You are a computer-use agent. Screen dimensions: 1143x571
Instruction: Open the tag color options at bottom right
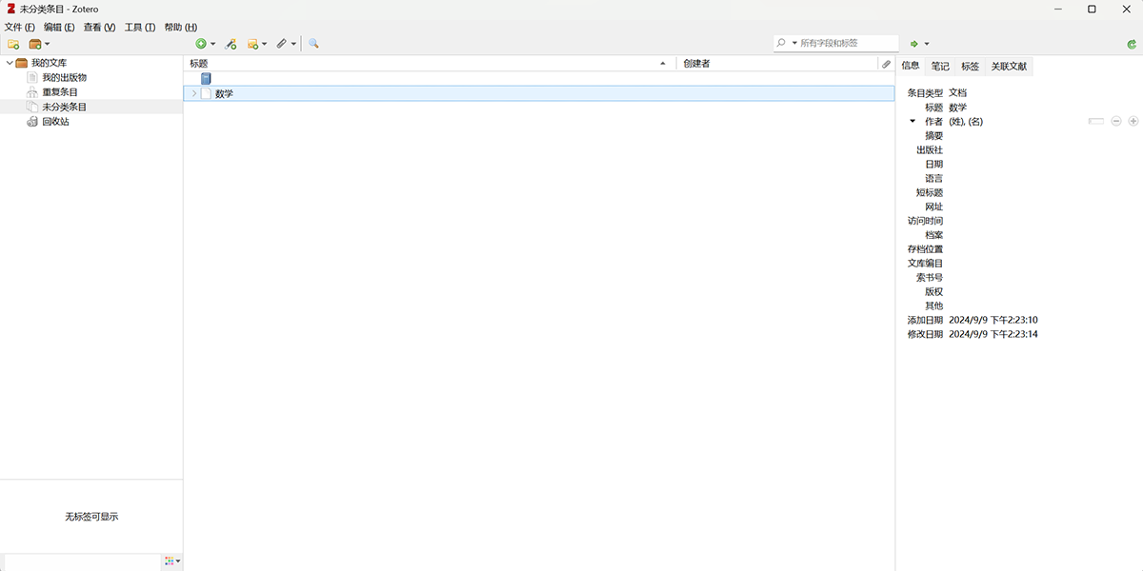point(170,561)
